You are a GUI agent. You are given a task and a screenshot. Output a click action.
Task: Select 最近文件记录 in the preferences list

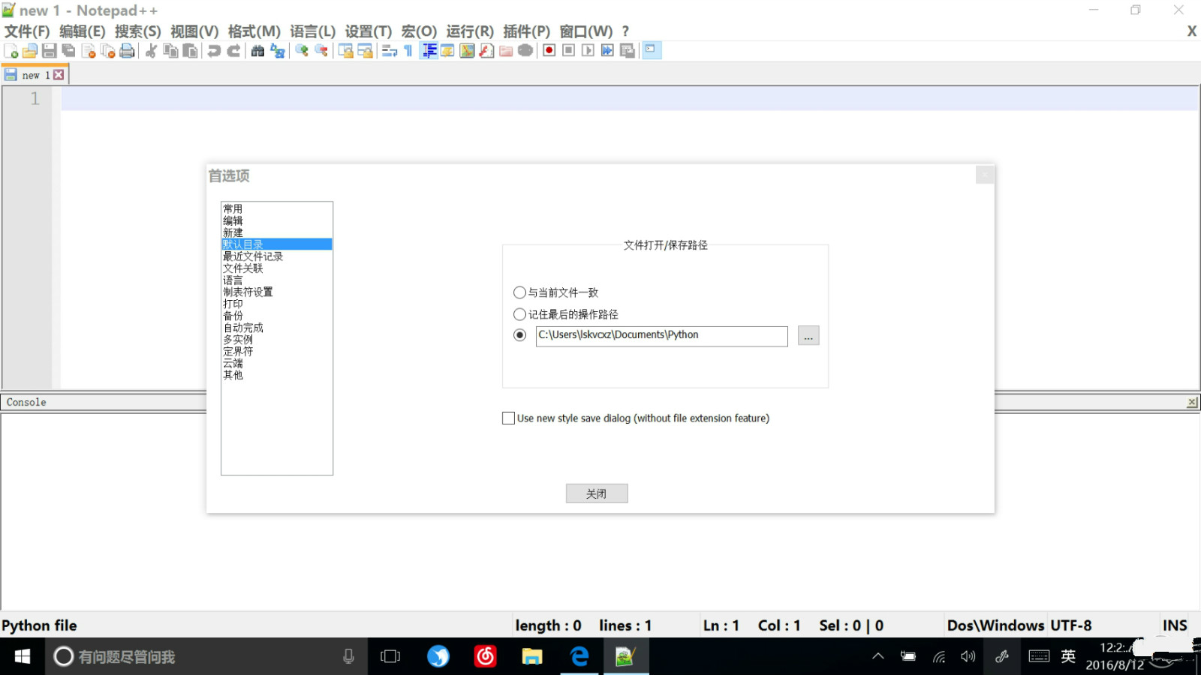tap(276, 256)
